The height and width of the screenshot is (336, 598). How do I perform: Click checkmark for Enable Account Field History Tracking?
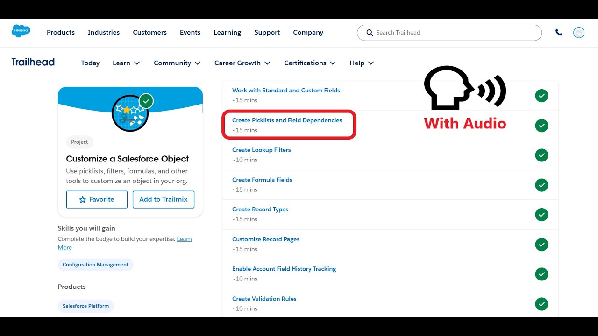click(x=541, y=274)
